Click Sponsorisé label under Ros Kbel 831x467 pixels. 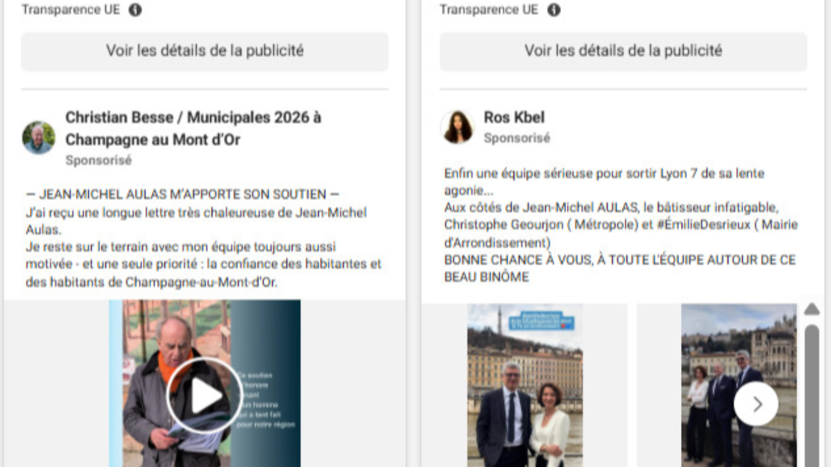(x=516, y=138)
